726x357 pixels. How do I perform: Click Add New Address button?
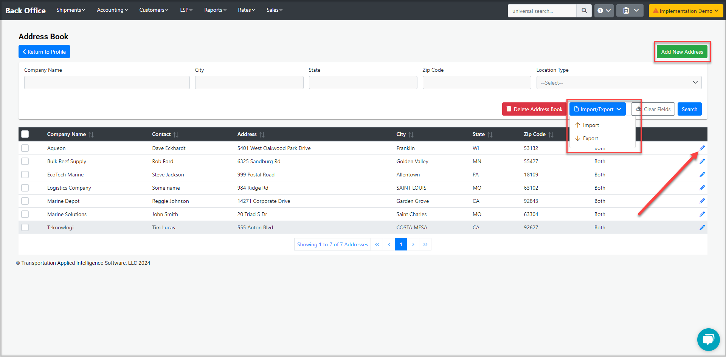[x=682, y=52]
